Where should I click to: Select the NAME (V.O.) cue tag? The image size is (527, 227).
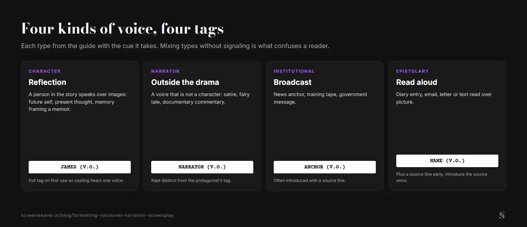447,161
